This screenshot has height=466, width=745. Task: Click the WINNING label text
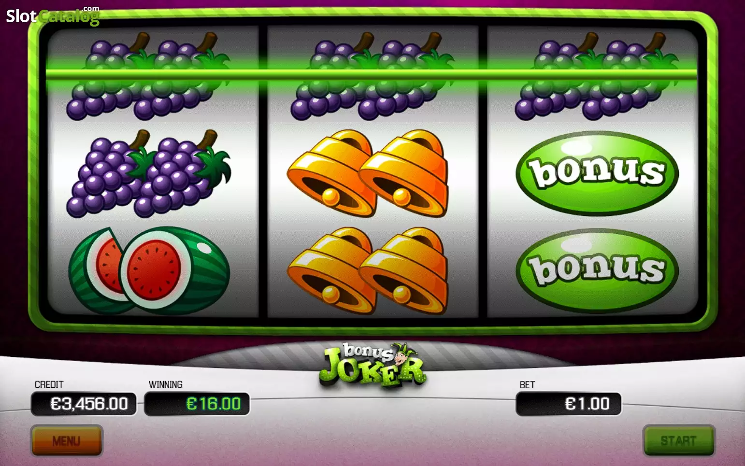(x=166, y=384)
